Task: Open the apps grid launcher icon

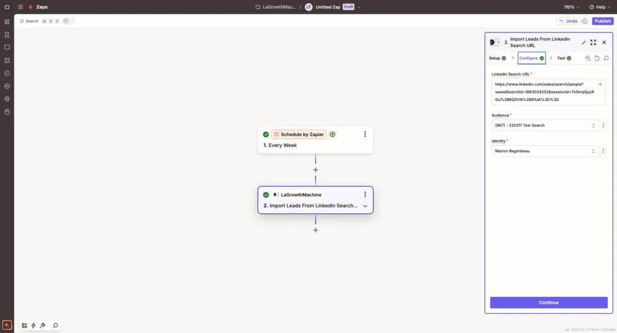Action: 20,7
